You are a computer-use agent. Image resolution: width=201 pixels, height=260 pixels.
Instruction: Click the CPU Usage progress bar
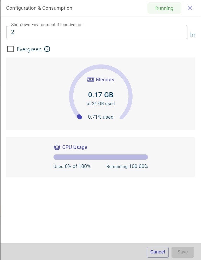(x=100, y=157)
